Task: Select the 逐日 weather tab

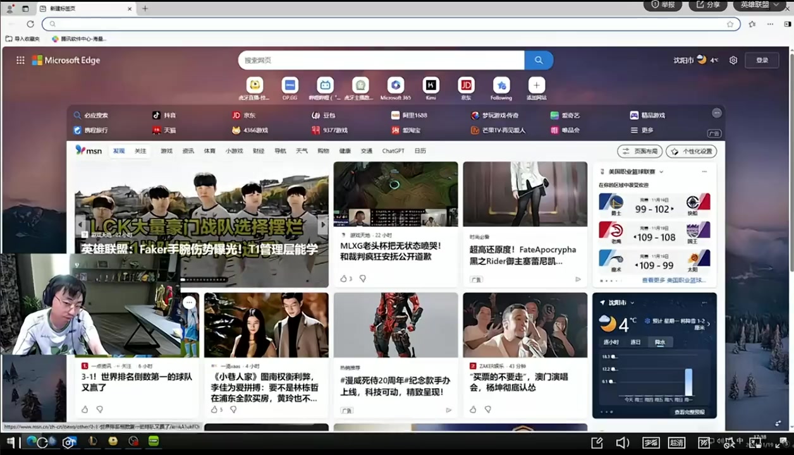Action: [x=635, y=342]
